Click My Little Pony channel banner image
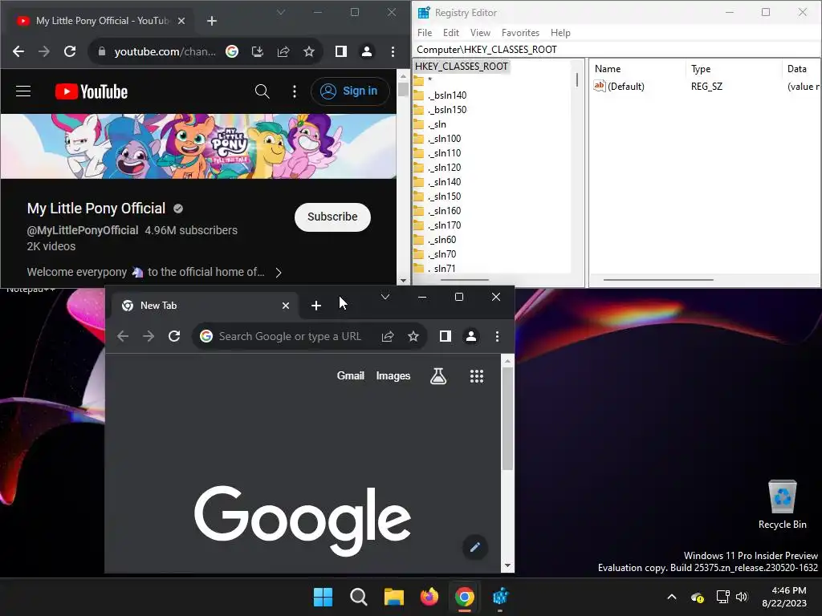Viewport: 822px width, 616px height. [198, 146]
